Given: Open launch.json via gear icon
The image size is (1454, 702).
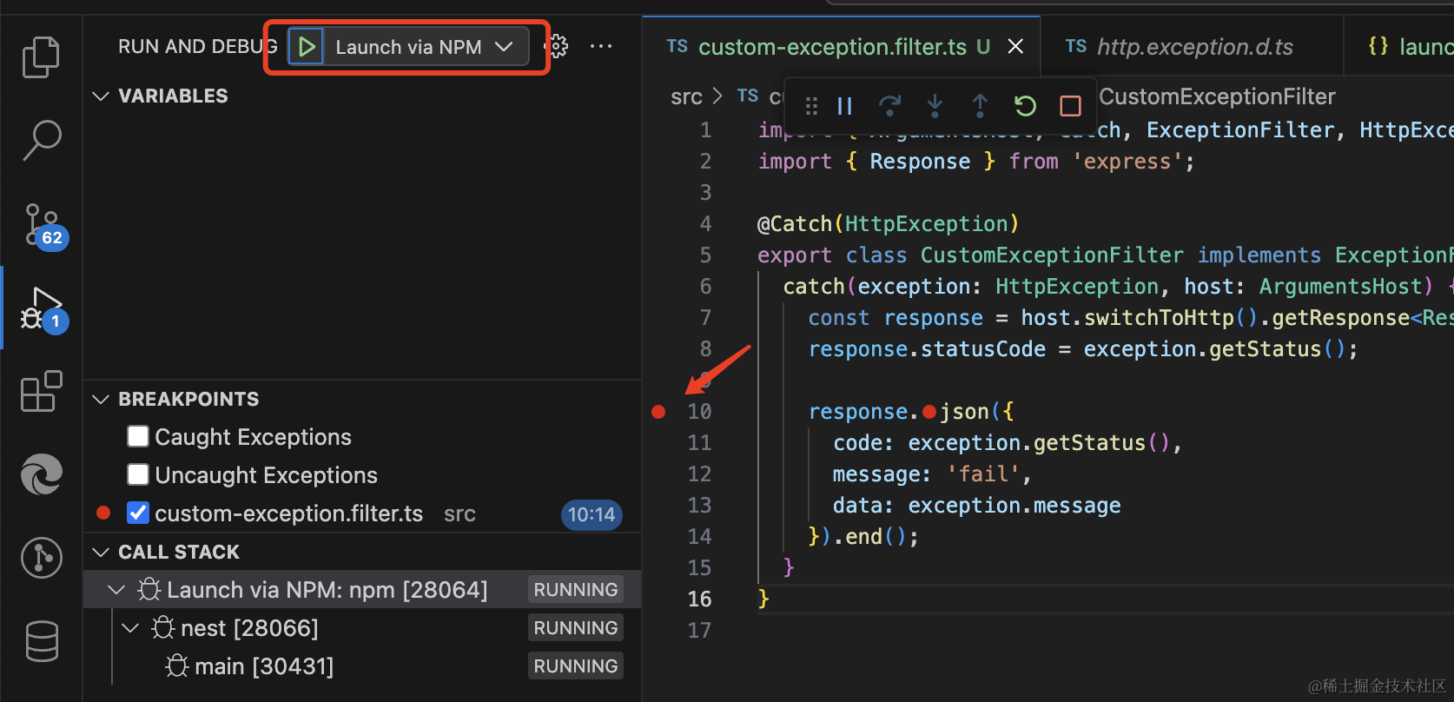Looking at the screenshot, I should click(558, 47).
